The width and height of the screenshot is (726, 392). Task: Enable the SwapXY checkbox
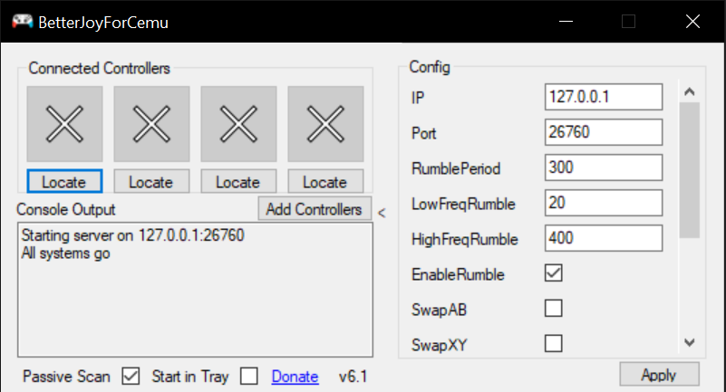(x=554, y=343)
